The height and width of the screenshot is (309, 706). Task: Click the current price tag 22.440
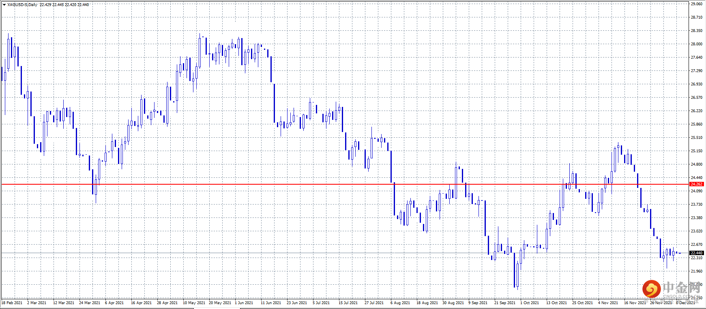point(696,253)
